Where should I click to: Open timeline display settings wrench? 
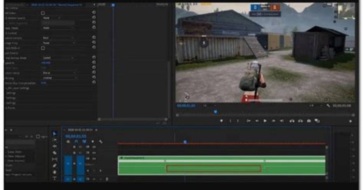click(x=101, y=141)
